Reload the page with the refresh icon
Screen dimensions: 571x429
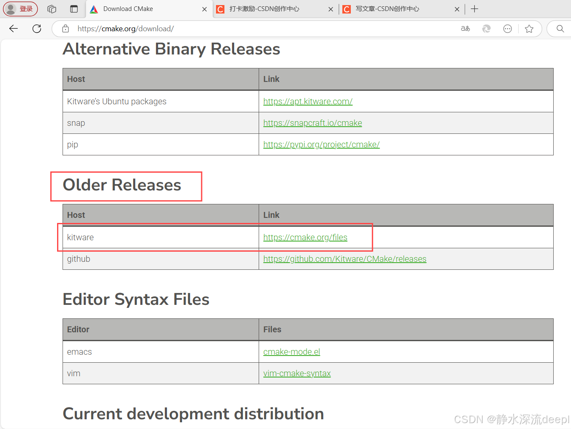37,29
